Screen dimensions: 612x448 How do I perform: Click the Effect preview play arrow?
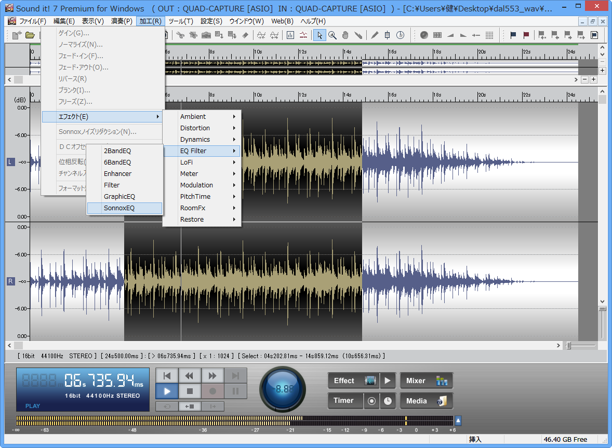388,381
